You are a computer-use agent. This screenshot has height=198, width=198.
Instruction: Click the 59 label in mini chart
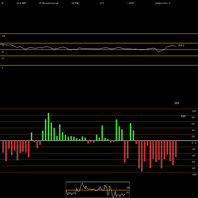tap(128, 188)
